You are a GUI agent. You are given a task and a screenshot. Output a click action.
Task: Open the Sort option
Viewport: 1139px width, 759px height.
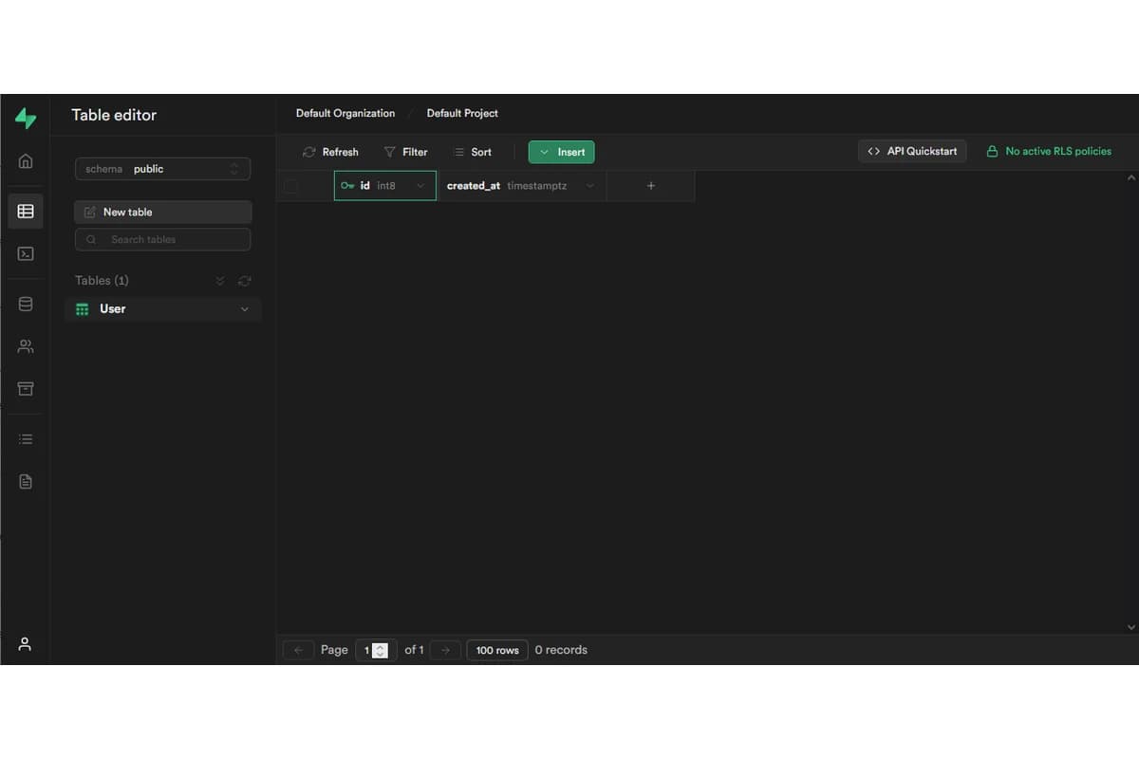tap(473, 152)
